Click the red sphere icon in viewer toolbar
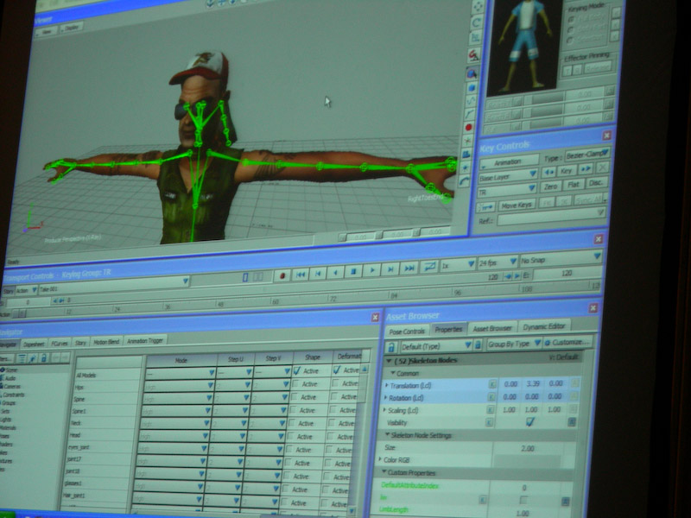This screenshot has height=518, width=691. click(x=468, y=127)
